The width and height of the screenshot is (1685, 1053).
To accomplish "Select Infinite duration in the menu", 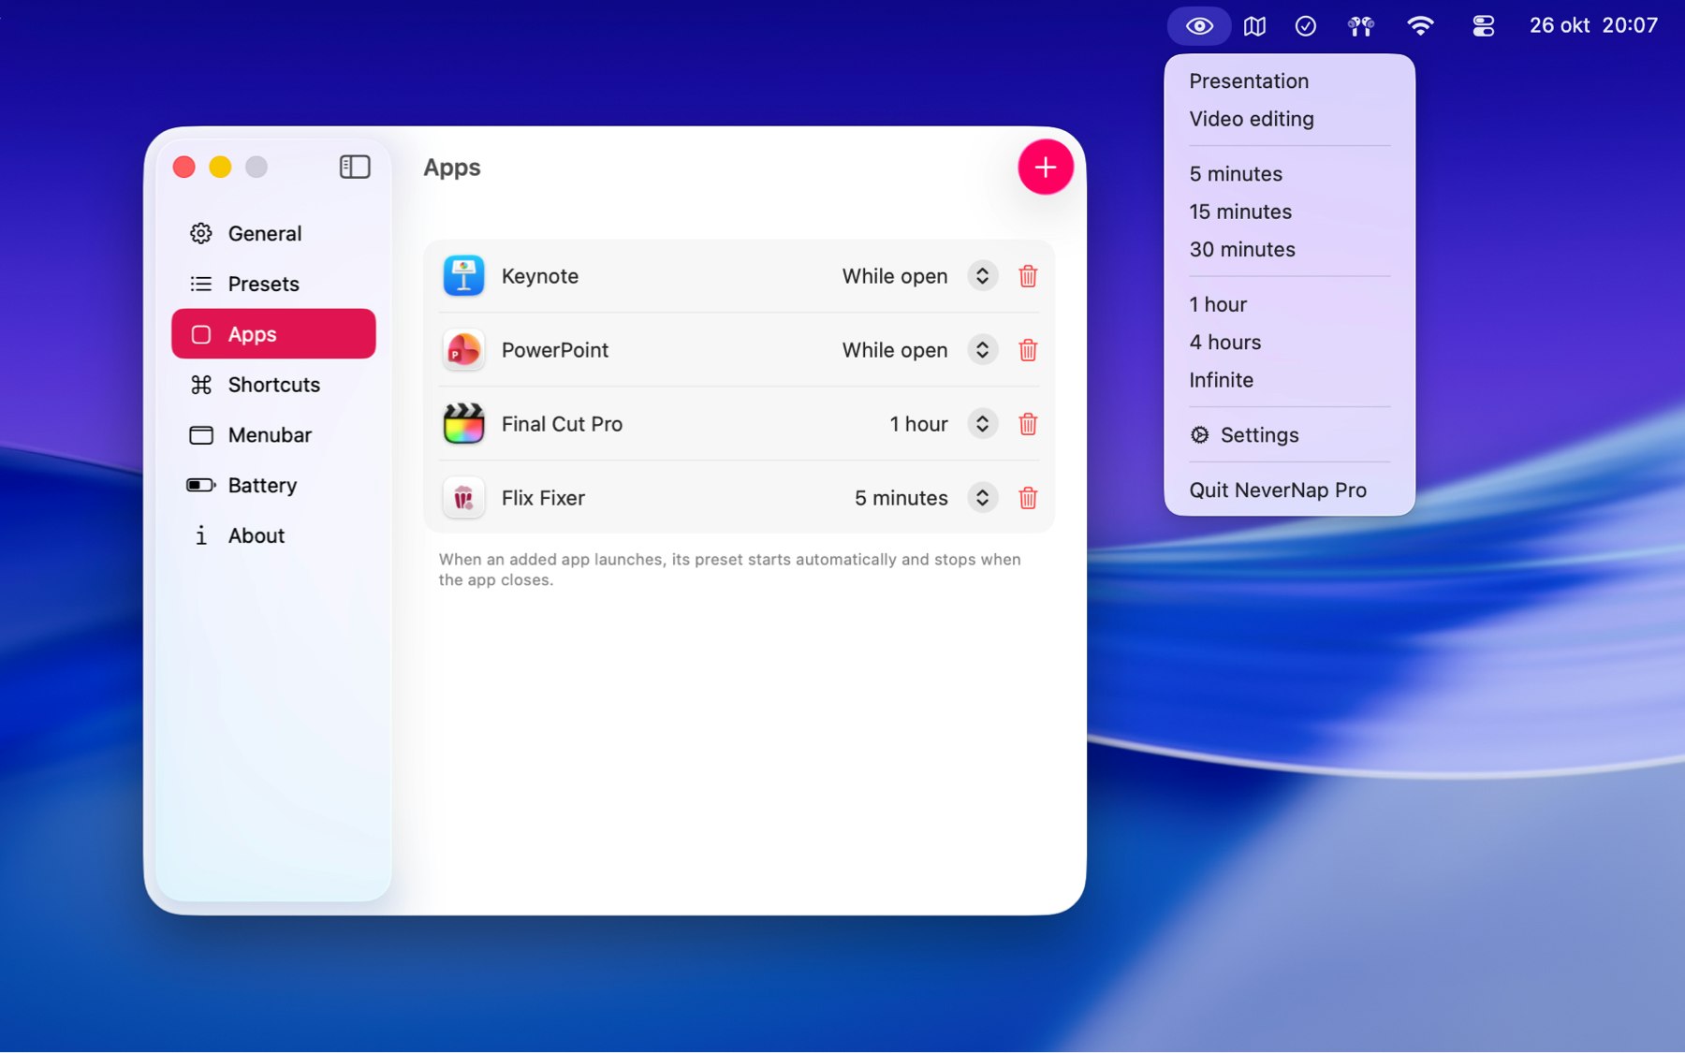I will [x=1221, y=380].
